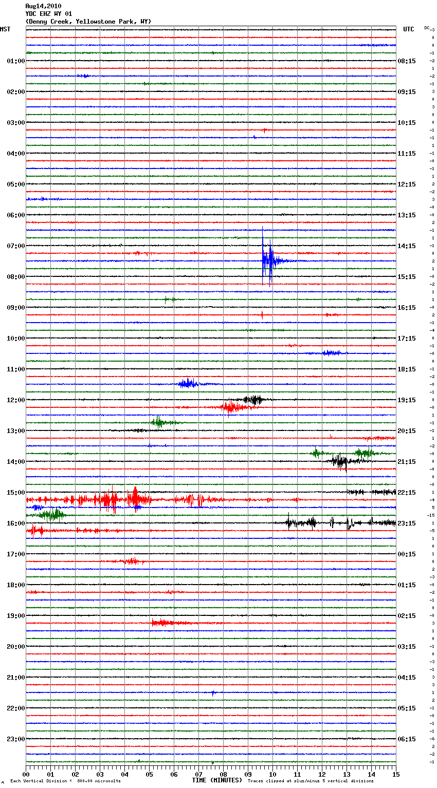Screen dimensions: 437x788
Task: Select the 04:00 MST time label
Action: pyautogui.click(x=16, y=154)
